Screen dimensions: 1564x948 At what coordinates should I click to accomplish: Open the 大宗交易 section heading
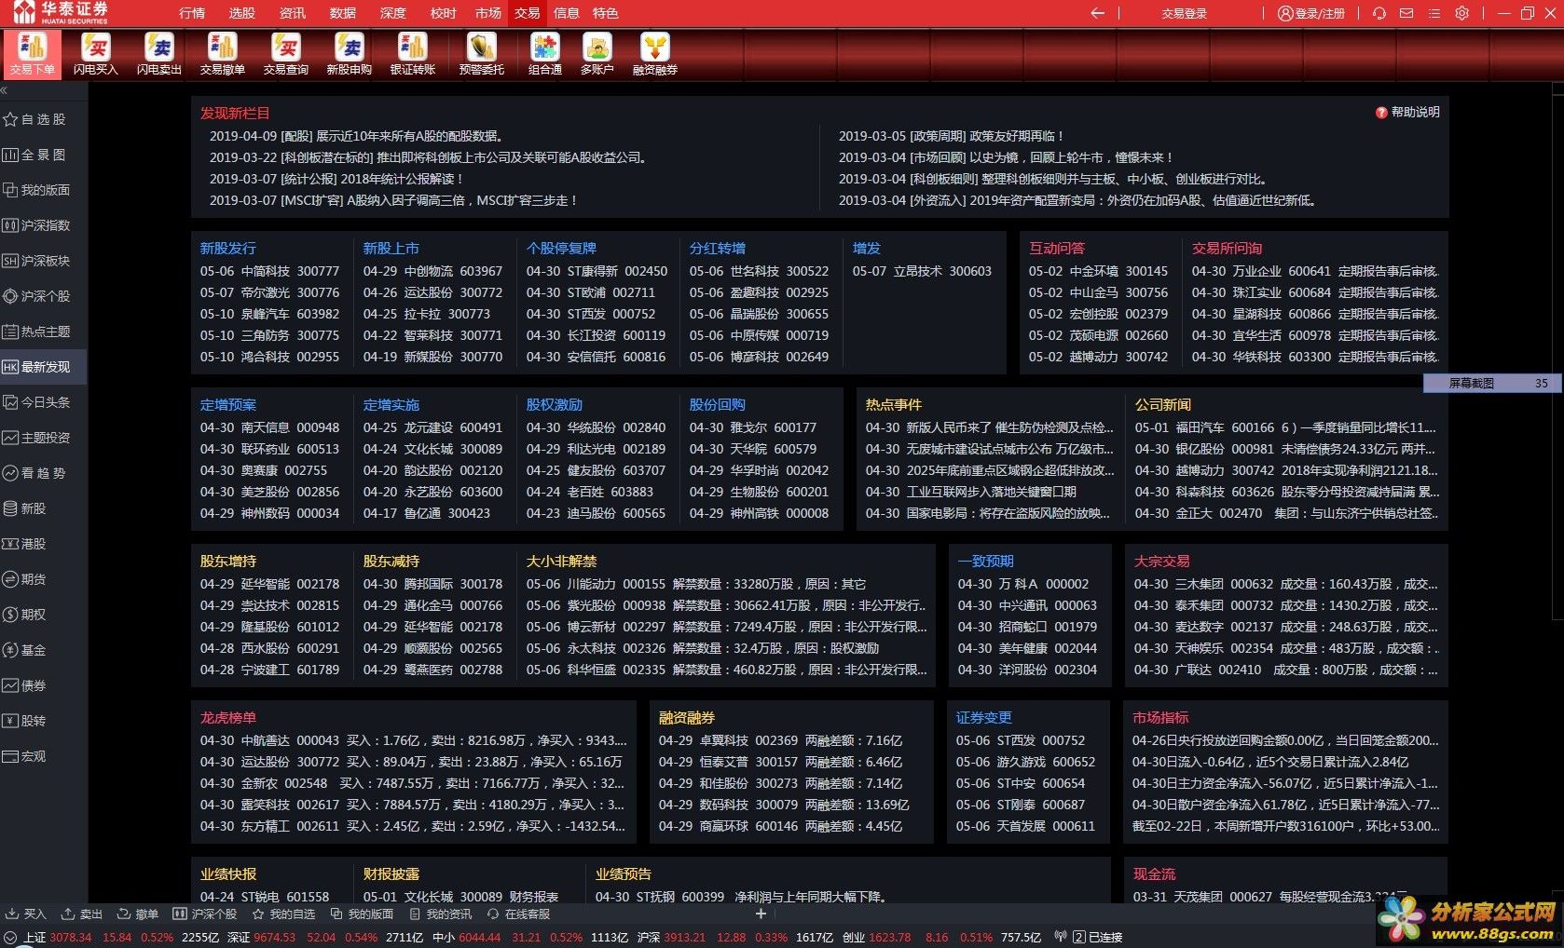(1162, 562)
